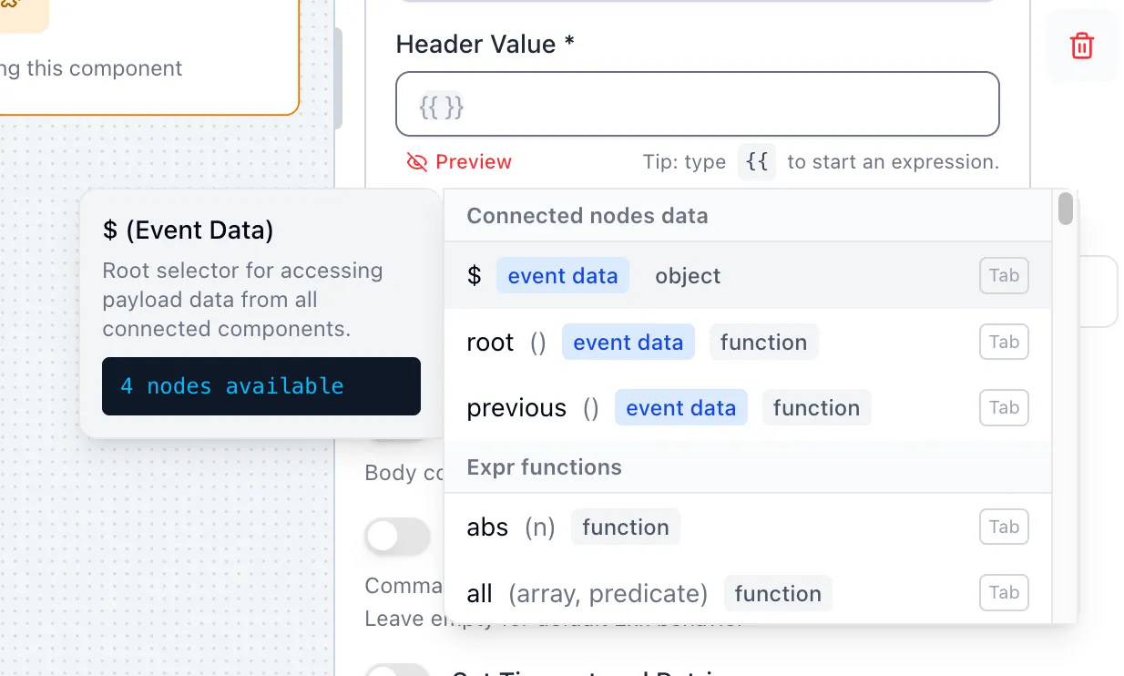
Task: Click the crossed-eye icon beside Preview
Action: pyautogui.click(x=417, y=161)
